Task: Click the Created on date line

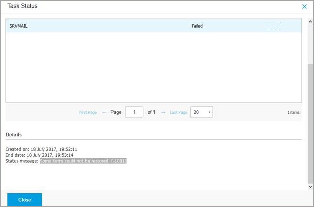Action: [41, 149]
